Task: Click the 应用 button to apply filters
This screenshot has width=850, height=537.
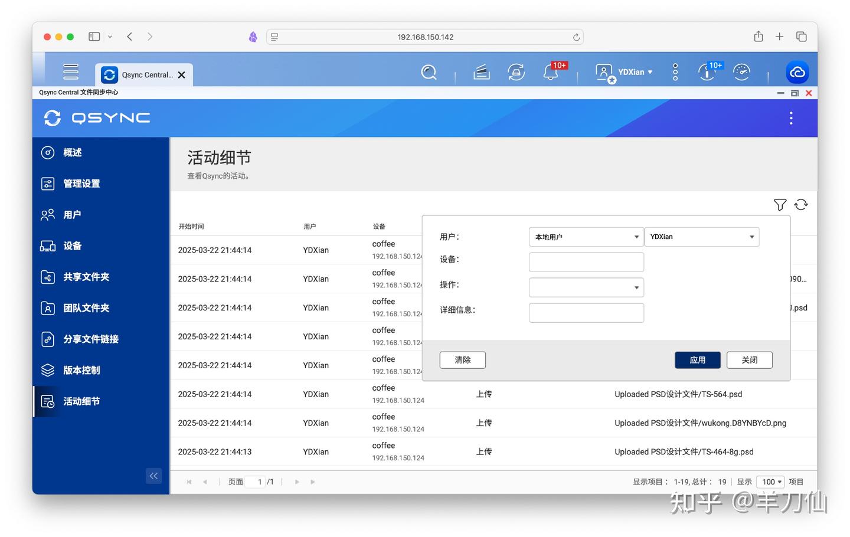Action: [698, 359]
